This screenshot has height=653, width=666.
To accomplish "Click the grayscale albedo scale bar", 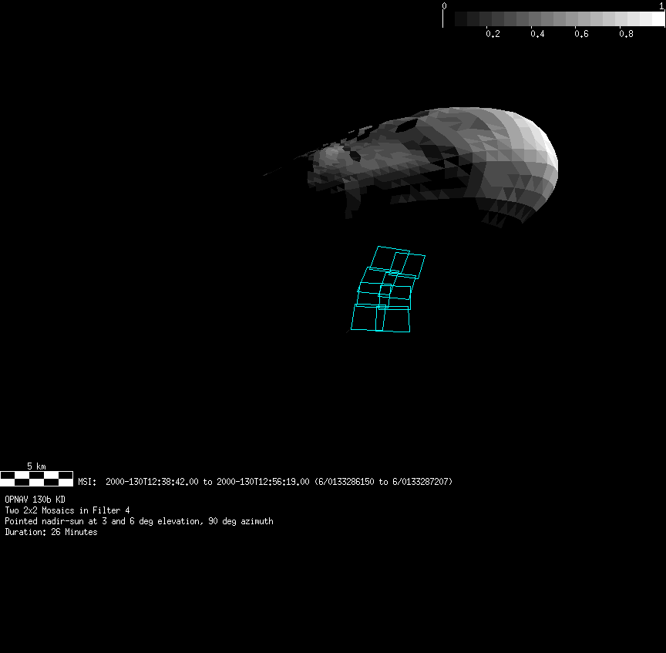I will pos(554,19).
